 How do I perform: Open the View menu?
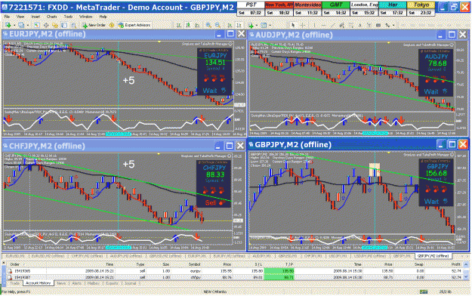[20, 17]
